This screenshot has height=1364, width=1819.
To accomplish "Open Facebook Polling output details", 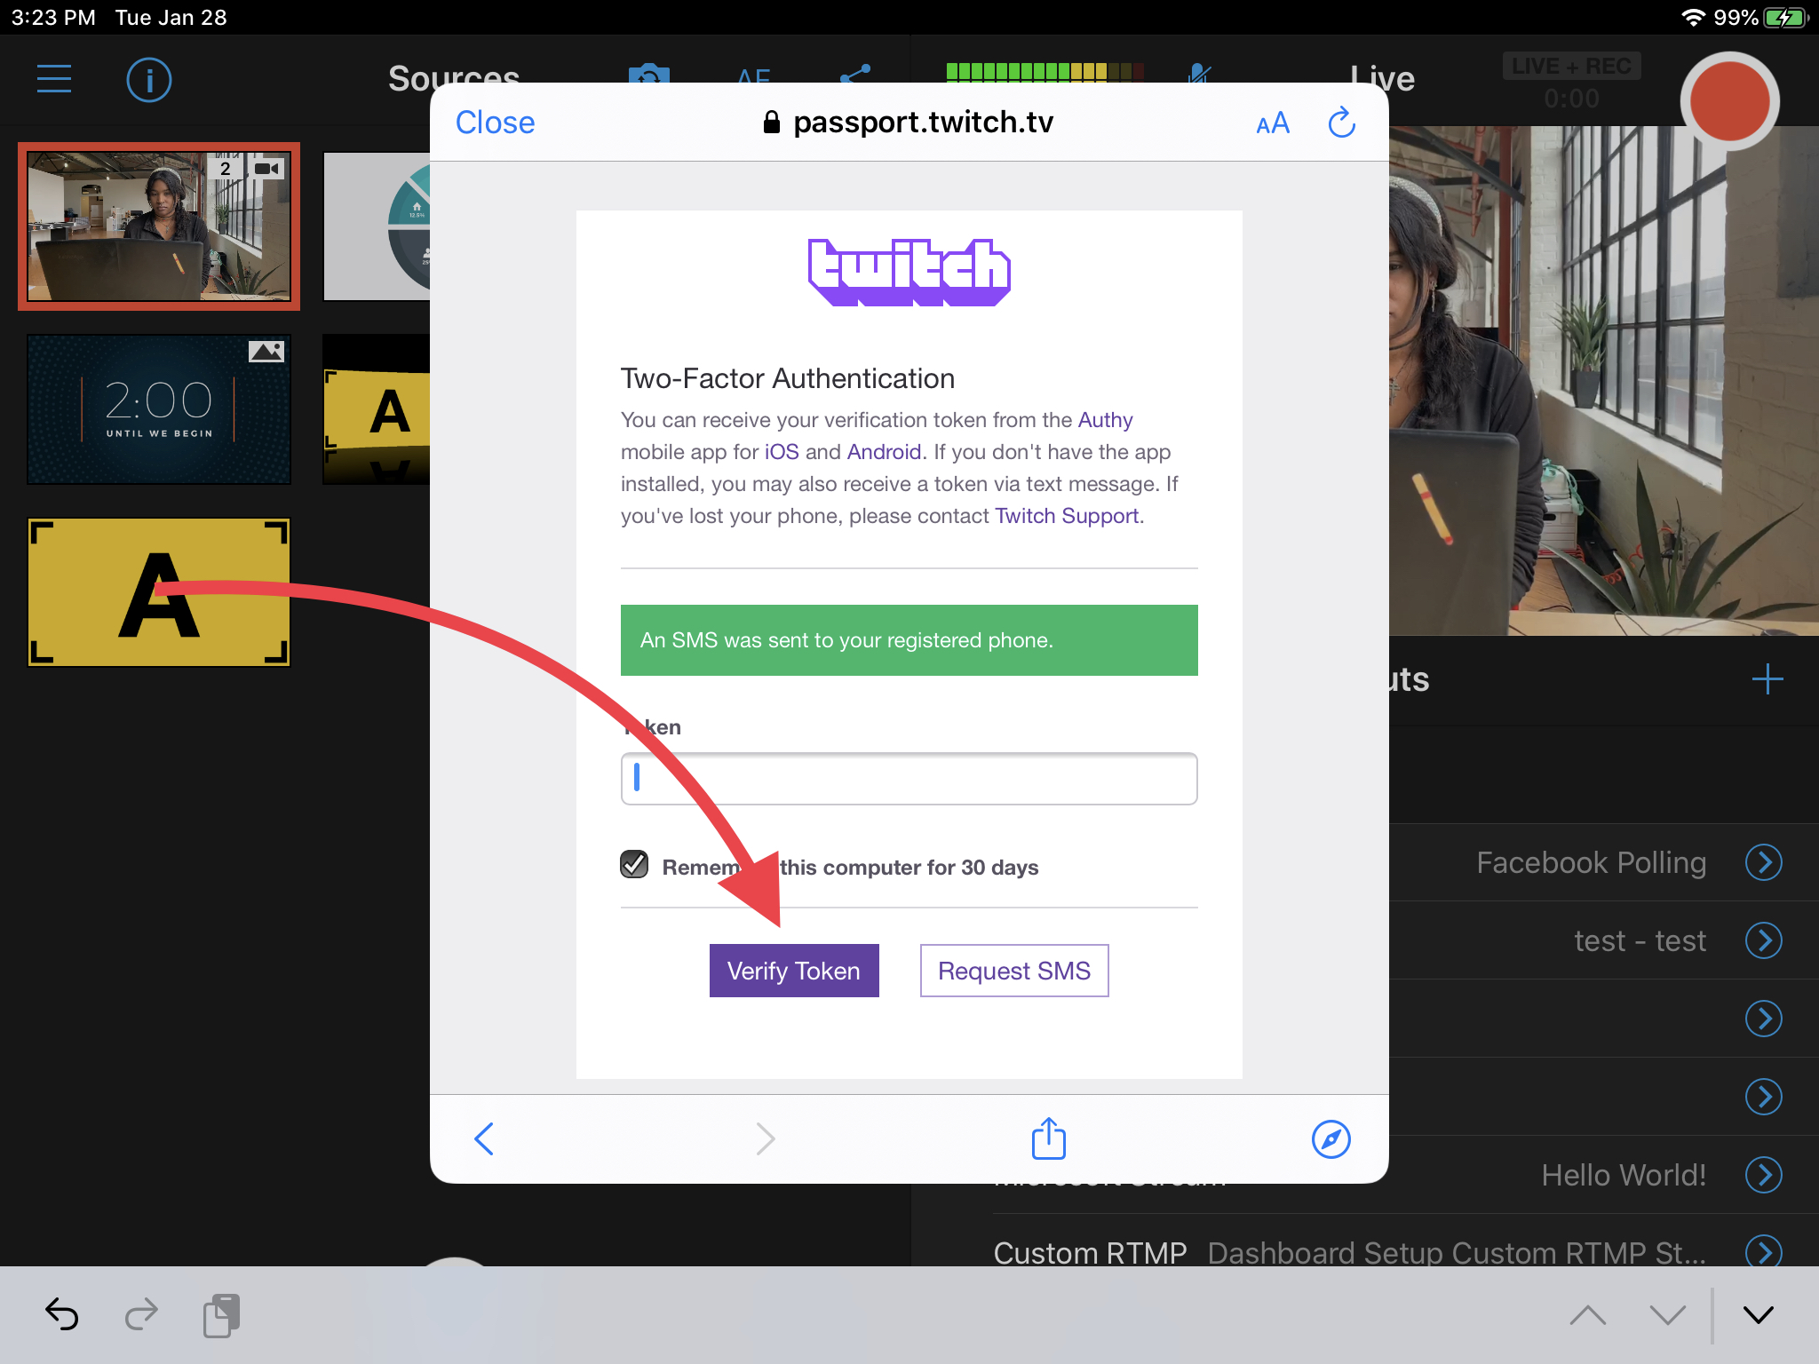I will (x=1764, y=862).
